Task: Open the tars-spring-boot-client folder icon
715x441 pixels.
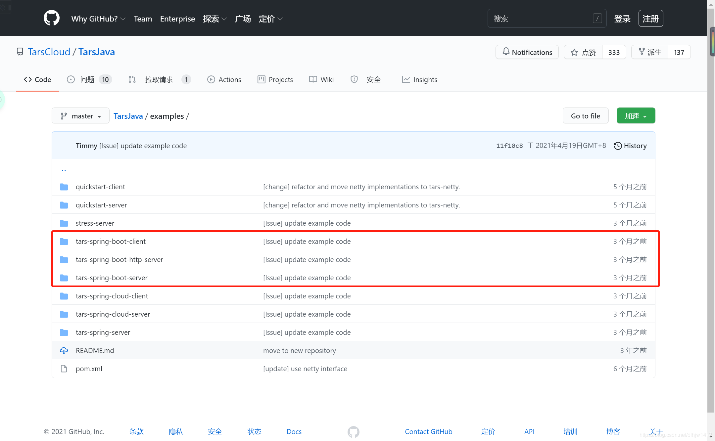Action: click(x=64, y=242)
